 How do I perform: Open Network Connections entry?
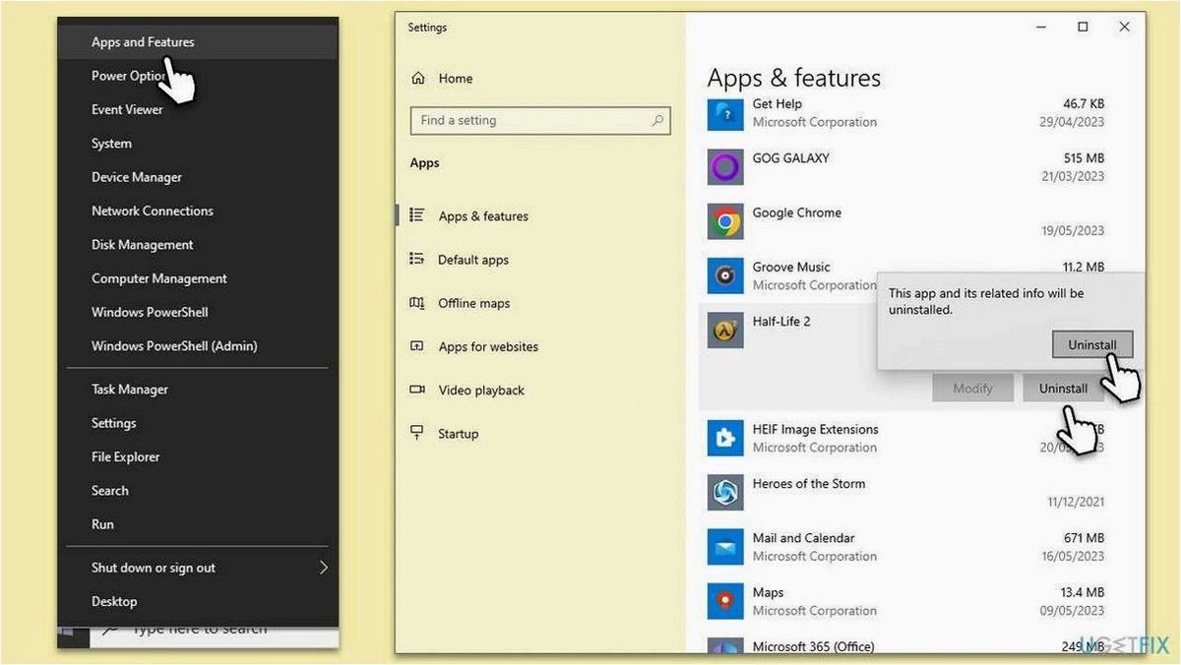pos(153,211)
